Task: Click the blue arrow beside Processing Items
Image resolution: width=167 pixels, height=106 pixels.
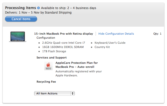Action: click(x=38, y=8)
